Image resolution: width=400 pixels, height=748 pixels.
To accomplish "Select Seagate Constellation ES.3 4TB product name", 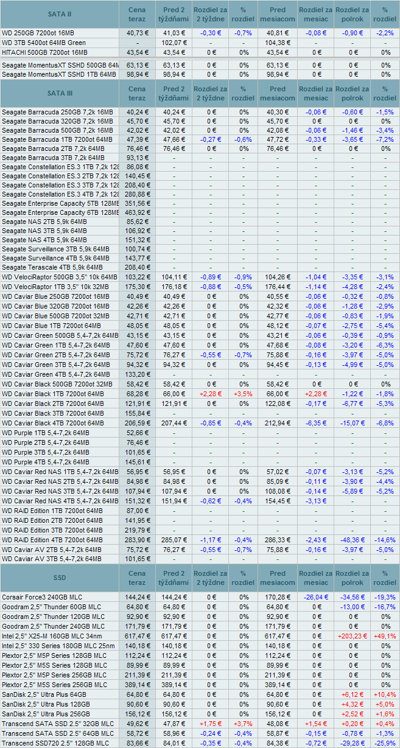I will click(60, 194).
